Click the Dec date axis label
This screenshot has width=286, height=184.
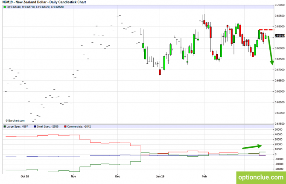[118, 176]
